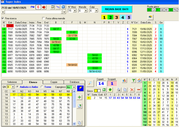Click the red X delete icon
179x127 pixels.
point(132,90)
